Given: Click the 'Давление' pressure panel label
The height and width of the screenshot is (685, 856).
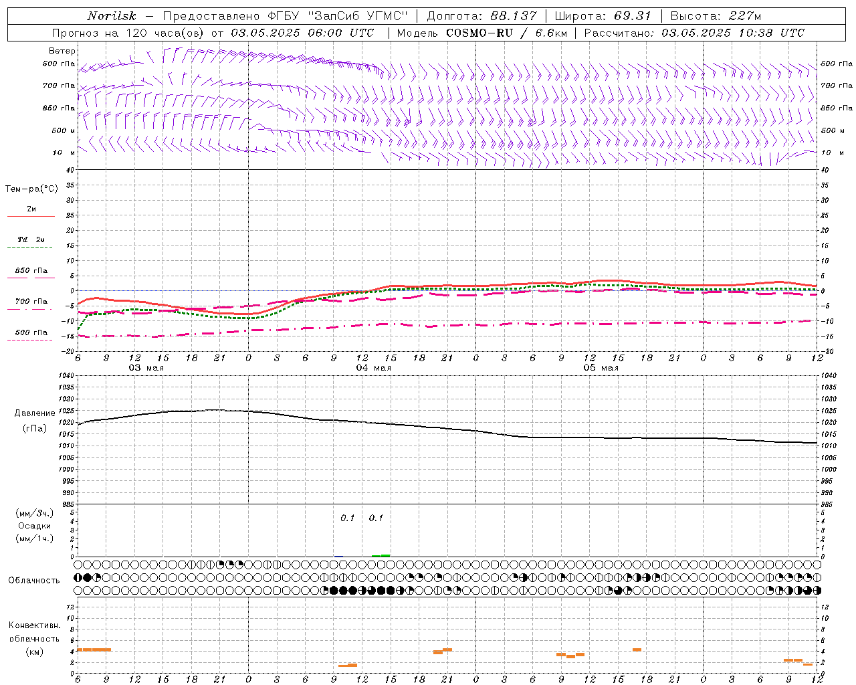Looking at the screenshot, I should click(35, 413).
